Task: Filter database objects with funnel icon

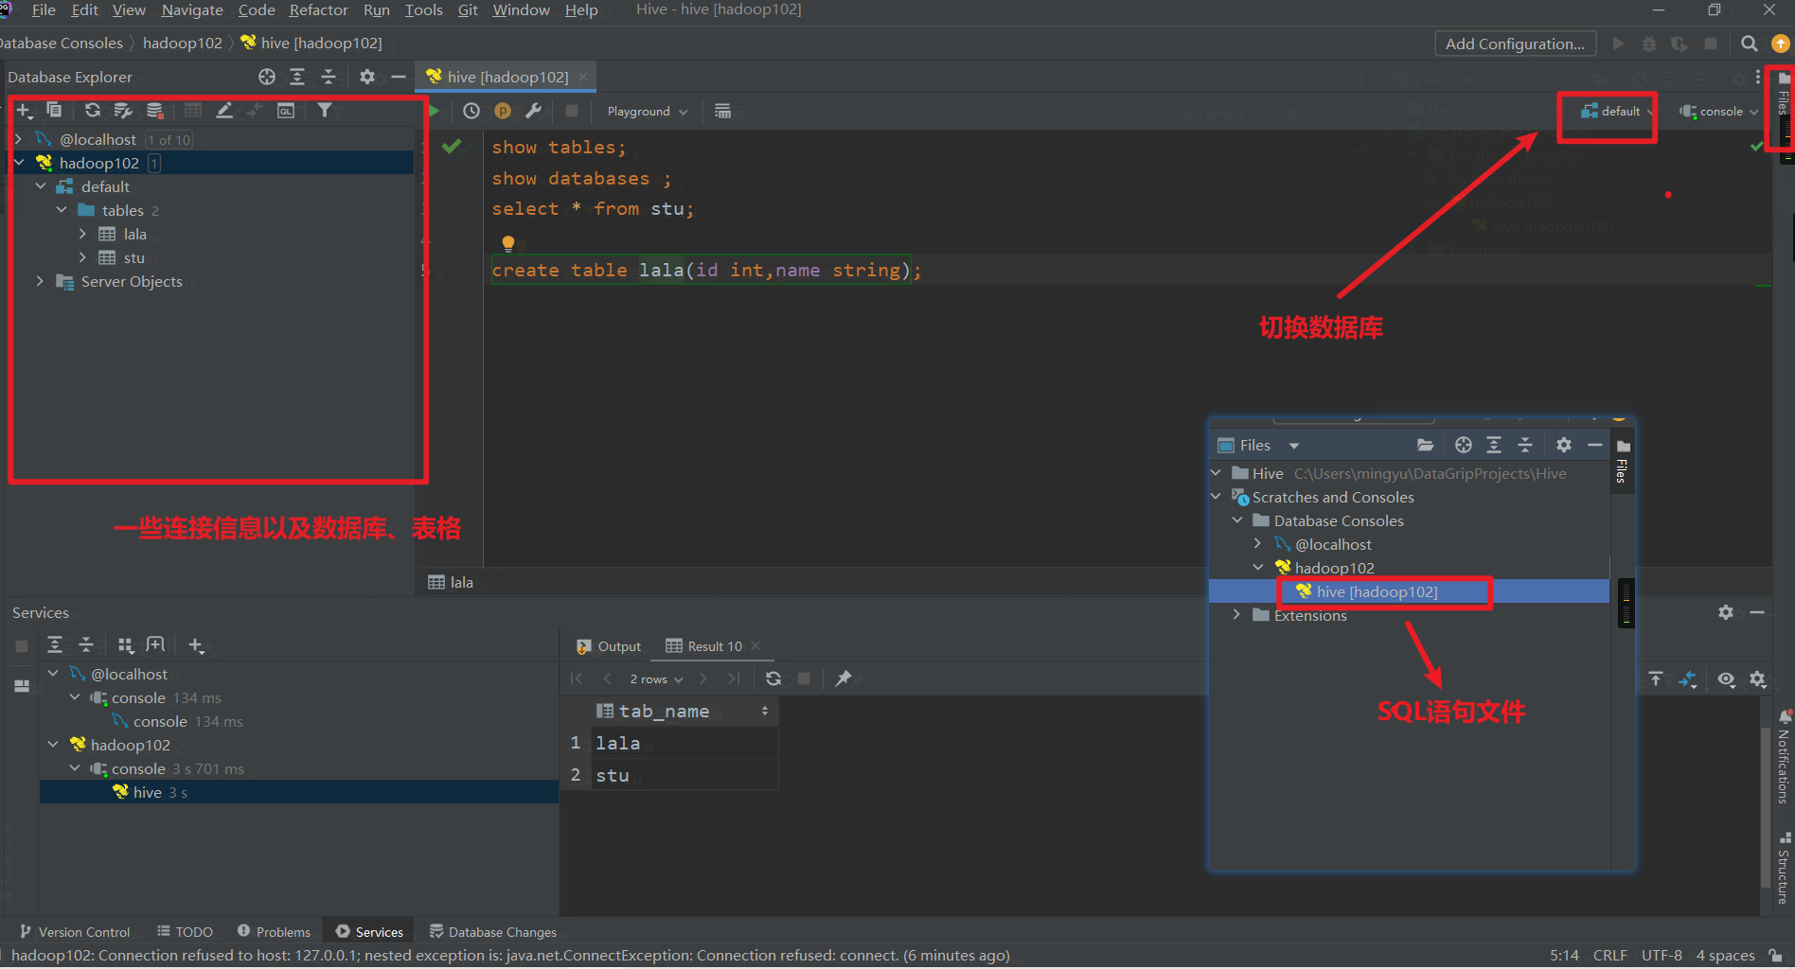Action: tap(326, 110)
